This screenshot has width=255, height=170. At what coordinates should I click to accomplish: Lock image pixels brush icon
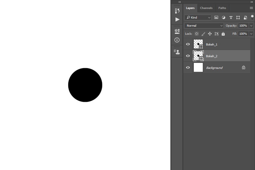(x=203, y=34)
